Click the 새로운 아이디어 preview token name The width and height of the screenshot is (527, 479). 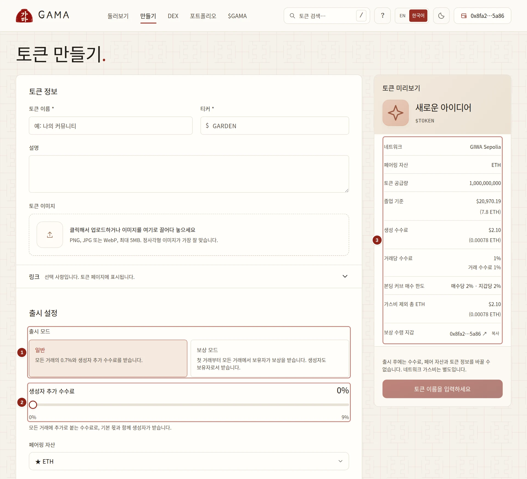coord(443,107)
